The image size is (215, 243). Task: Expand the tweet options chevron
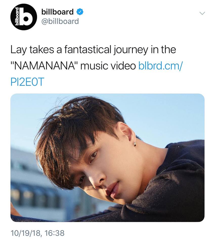click(x=202, y=13)
